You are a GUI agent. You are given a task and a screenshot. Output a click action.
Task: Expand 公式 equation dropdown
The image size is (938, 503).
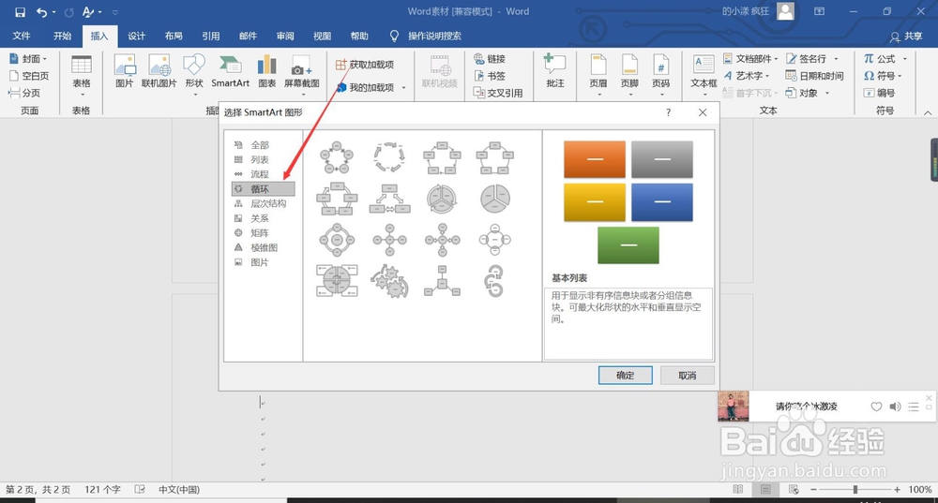905,59
